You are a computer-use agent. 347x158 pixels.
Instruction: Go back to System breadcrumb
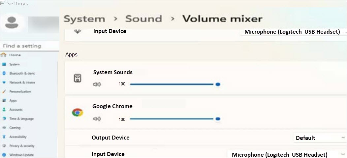click(84, 19)
